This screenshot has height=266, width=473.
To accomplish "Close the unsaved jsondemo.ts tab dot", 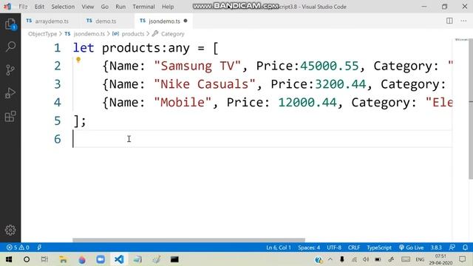I will (x=186, y=21).
